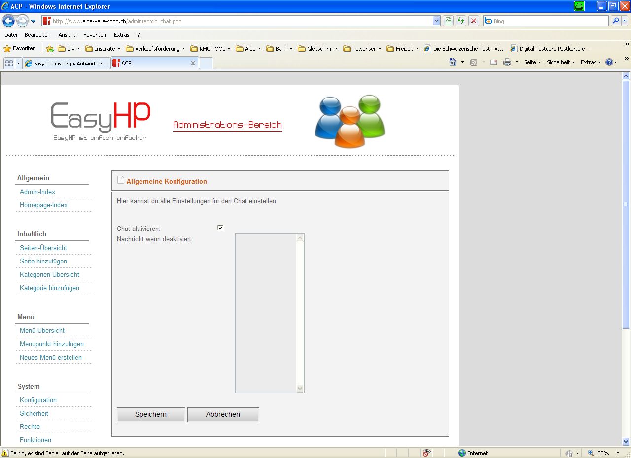Uncheck the Chat aktivieren checkbox
The height and width of the screenshot is (458, 631).
[x=220, y=227]
